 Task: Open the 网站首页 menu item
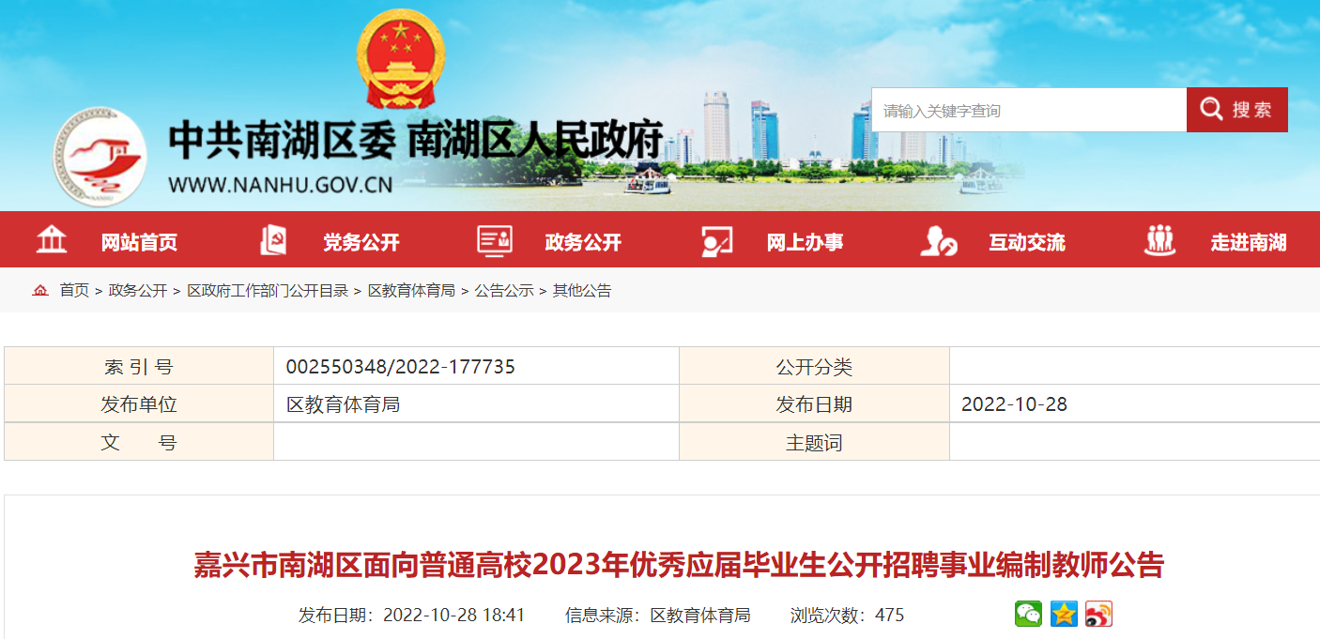click(139, 242)
